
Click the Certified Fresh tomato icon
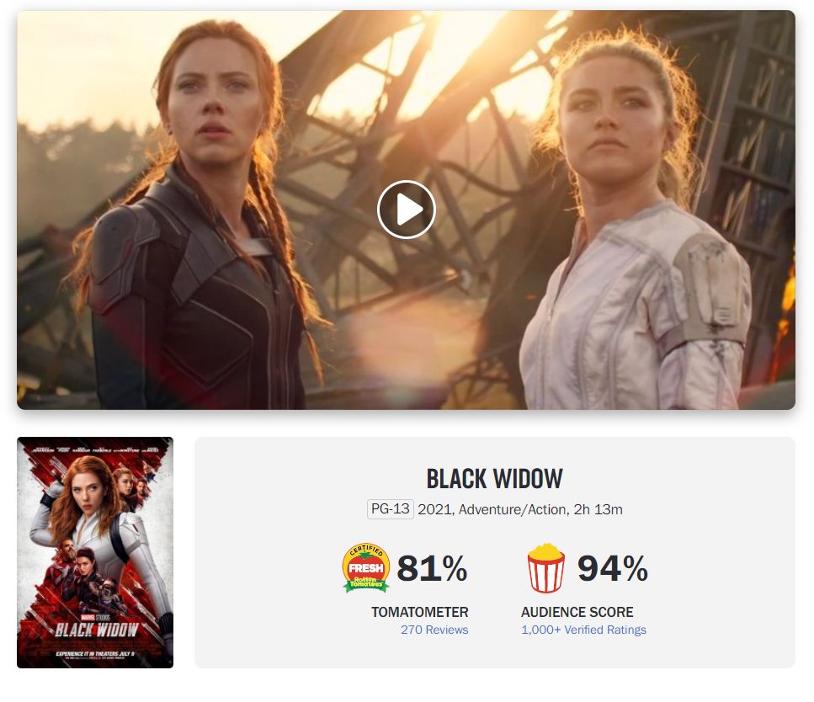366,568
